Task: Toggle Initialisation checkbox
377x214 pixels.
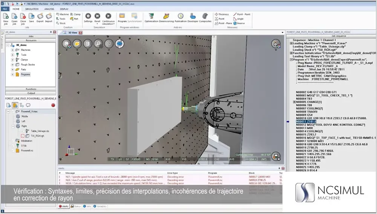Action: point(13,141)
